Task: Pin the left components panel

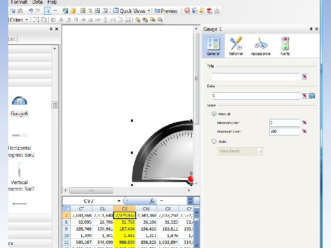Action: tap(51, 29)
